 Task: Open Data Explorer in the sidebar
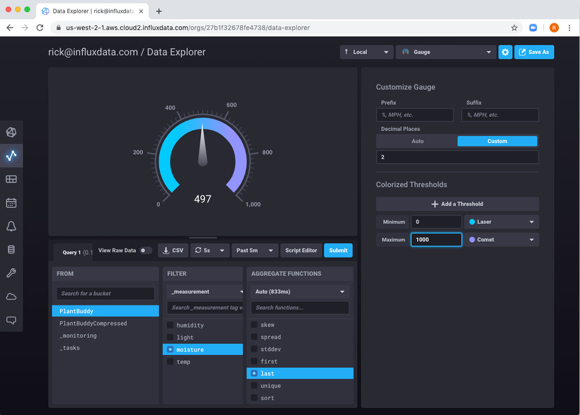pyautogui.click(x=11, y=156)
